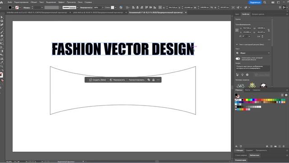Screen dimensions: 289x163
Task: Collapse the Text to Vector Graphic section
Action: tap(237, 44)
